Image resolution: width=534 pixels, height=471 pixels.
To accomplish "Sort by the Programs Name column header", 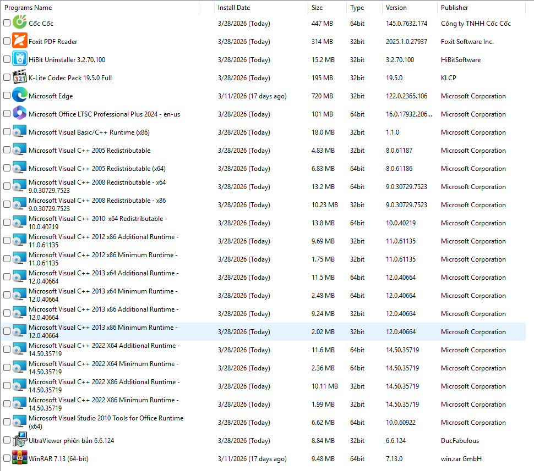I will [28, 8].
